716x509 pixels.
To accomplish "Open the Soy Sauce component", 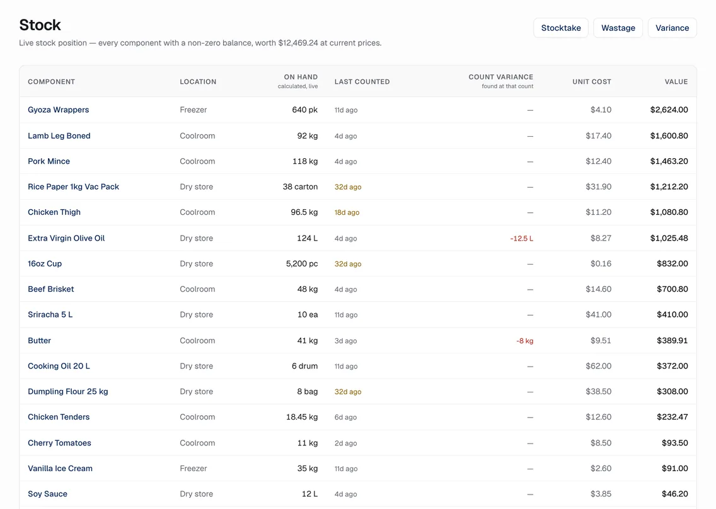I will point(47,495).
